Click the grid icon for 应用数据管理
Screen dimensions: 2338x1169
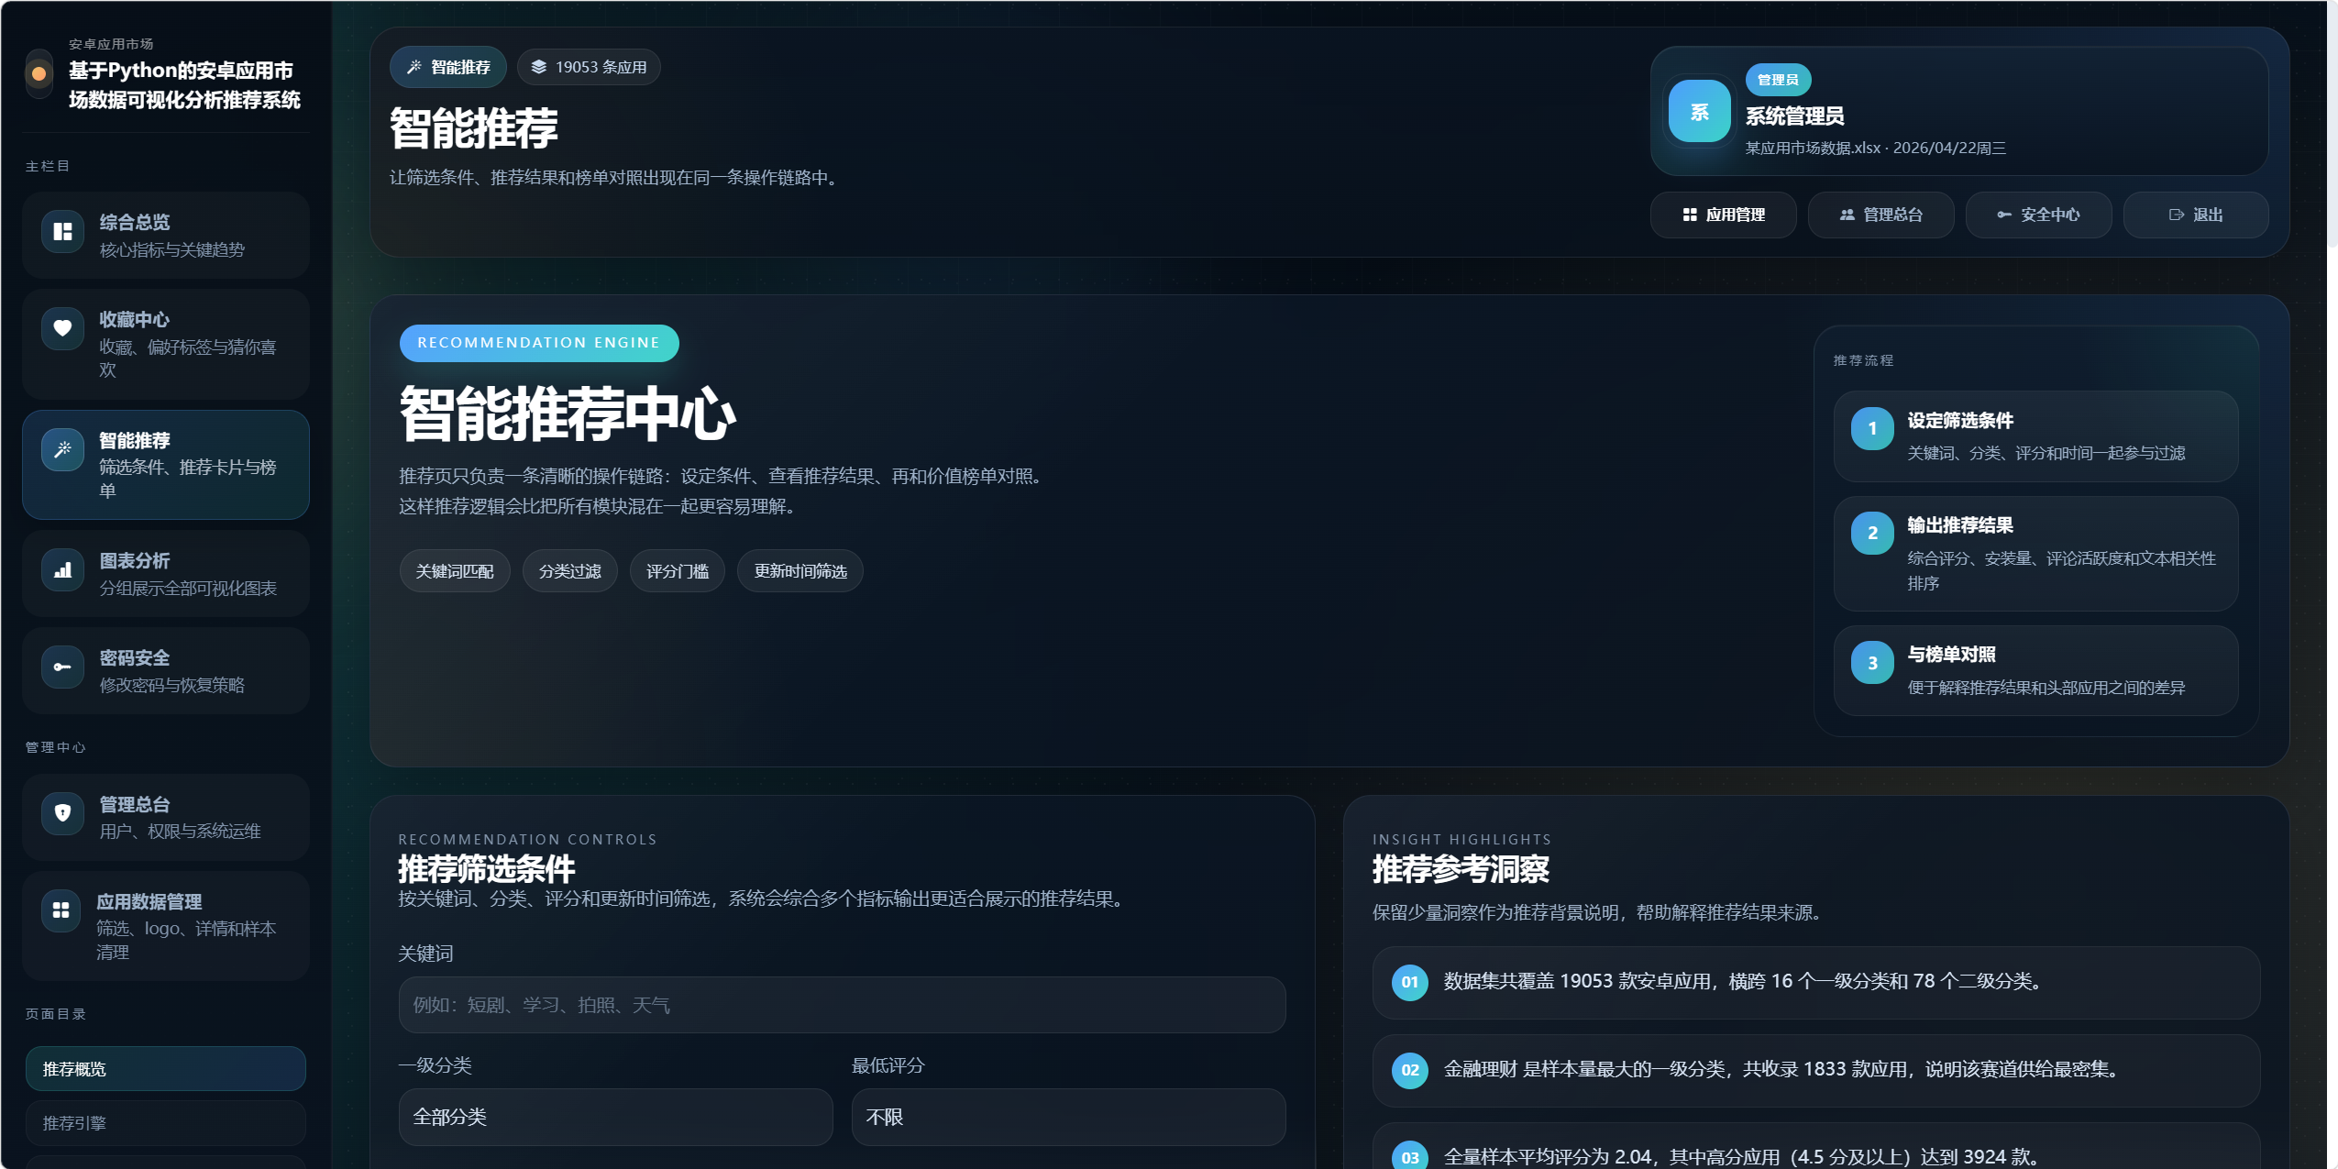point(61,910)
